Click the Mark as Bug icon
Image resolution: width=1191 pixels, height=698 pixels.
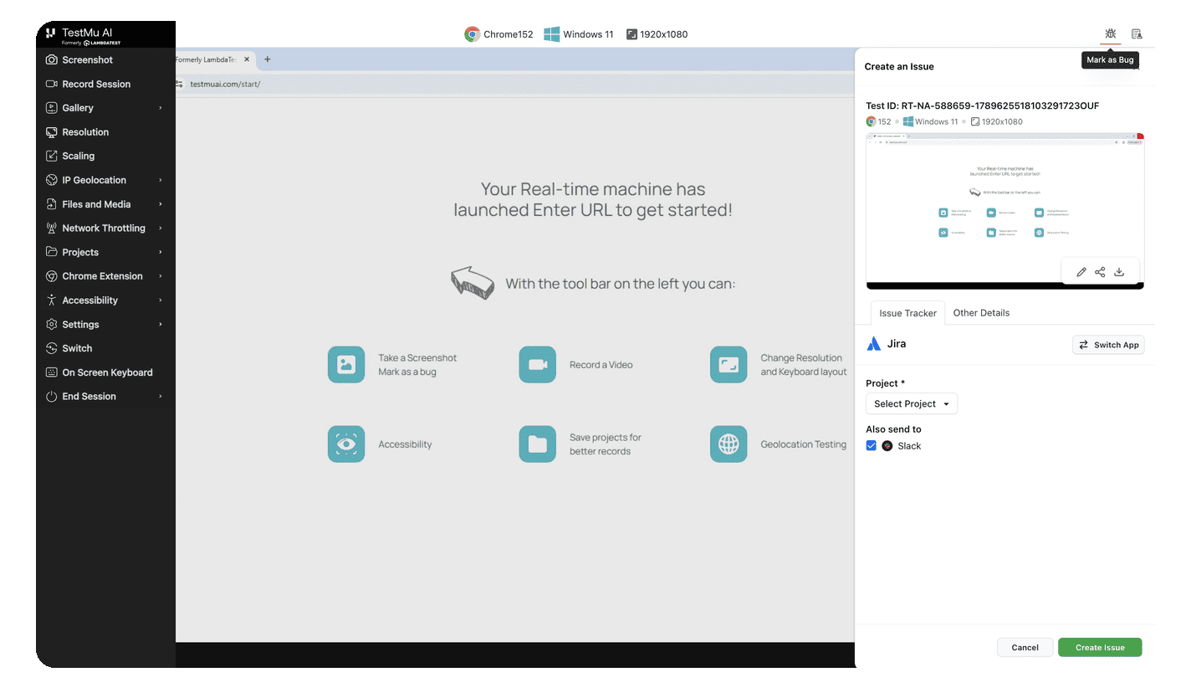[1111, 33]
